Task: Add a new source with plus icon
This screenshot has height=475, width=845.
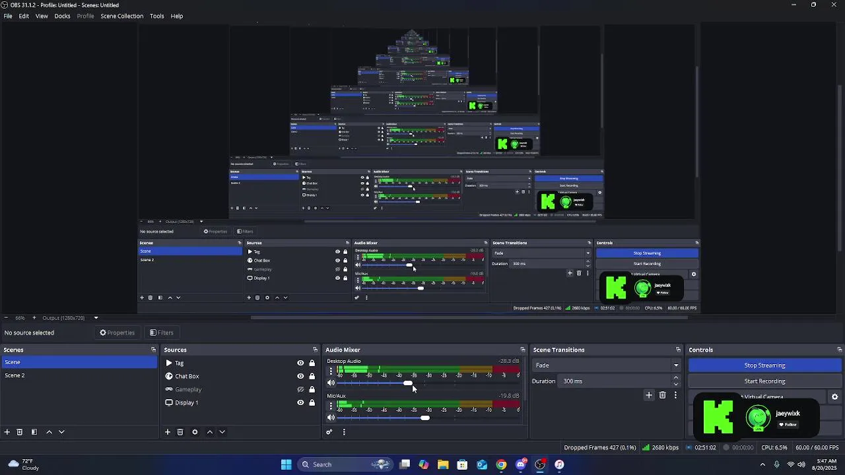Action: pos(168,432)
